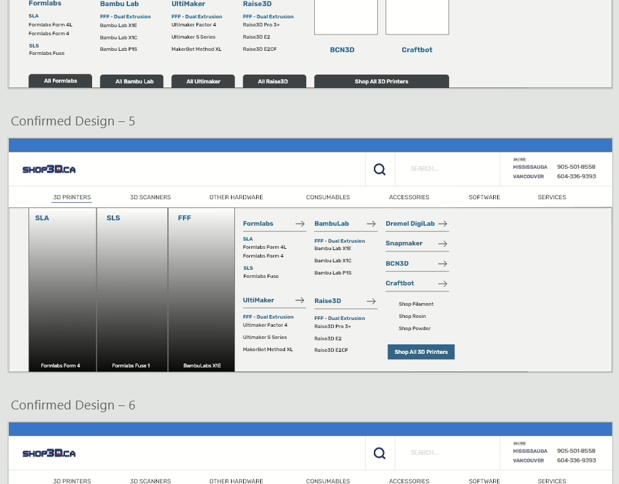The width and height of the screenshot is (619, 484).
Task: Open Bambu Lab P1S link in Design 5
Action: click(x=333, y=273)
